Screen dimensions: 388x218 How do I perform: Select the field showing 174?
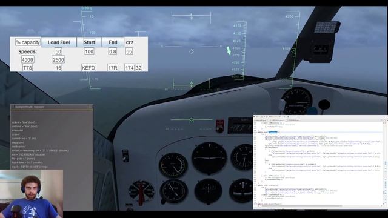coord(129,68)
